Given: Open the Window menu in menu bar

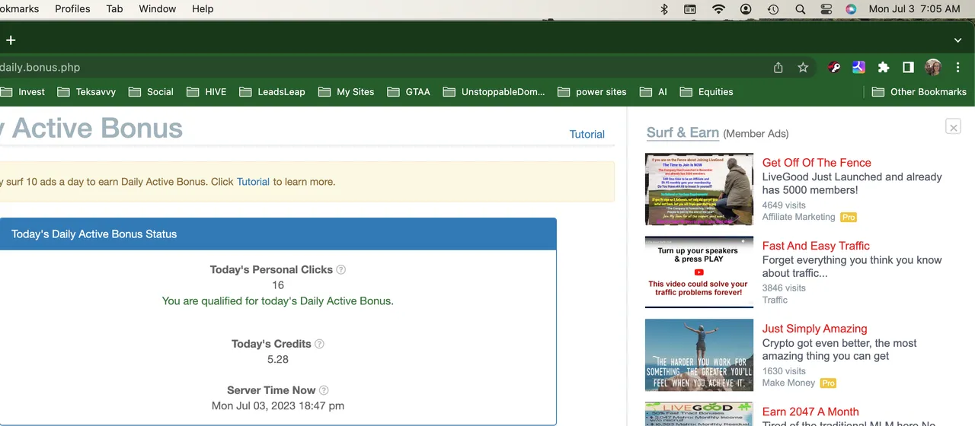Looking at the screenshot, I should pyautogui.click(x=157, y=9).
